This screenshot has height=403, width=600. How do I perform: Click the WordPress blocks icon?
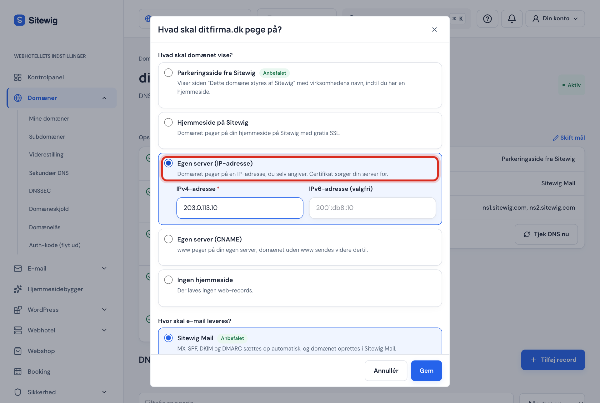point(18,310)
